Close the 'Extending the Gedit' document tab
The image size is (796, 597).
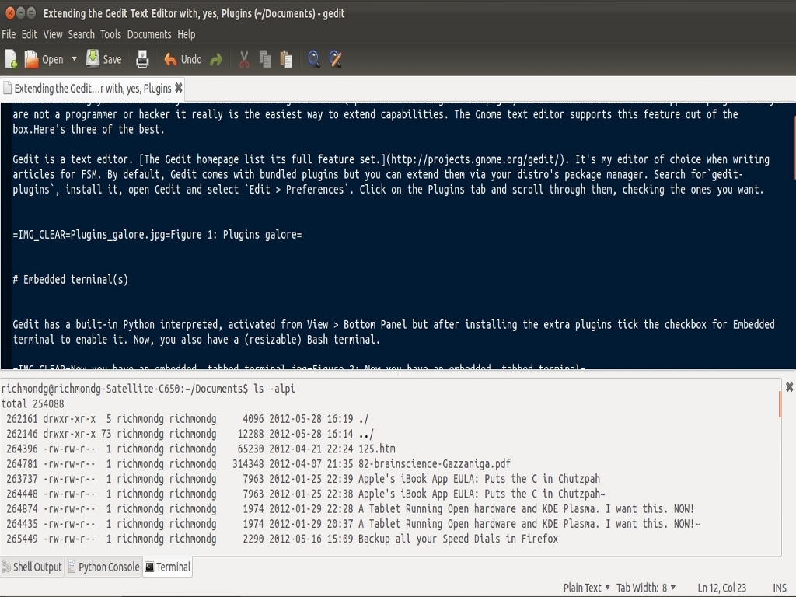tap(179, 88)
